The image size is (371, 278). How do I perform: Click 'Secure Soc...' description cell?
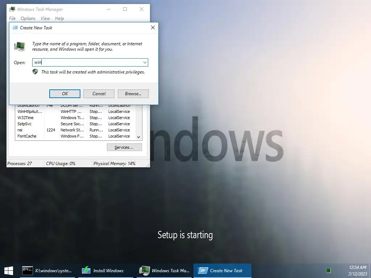72,124
